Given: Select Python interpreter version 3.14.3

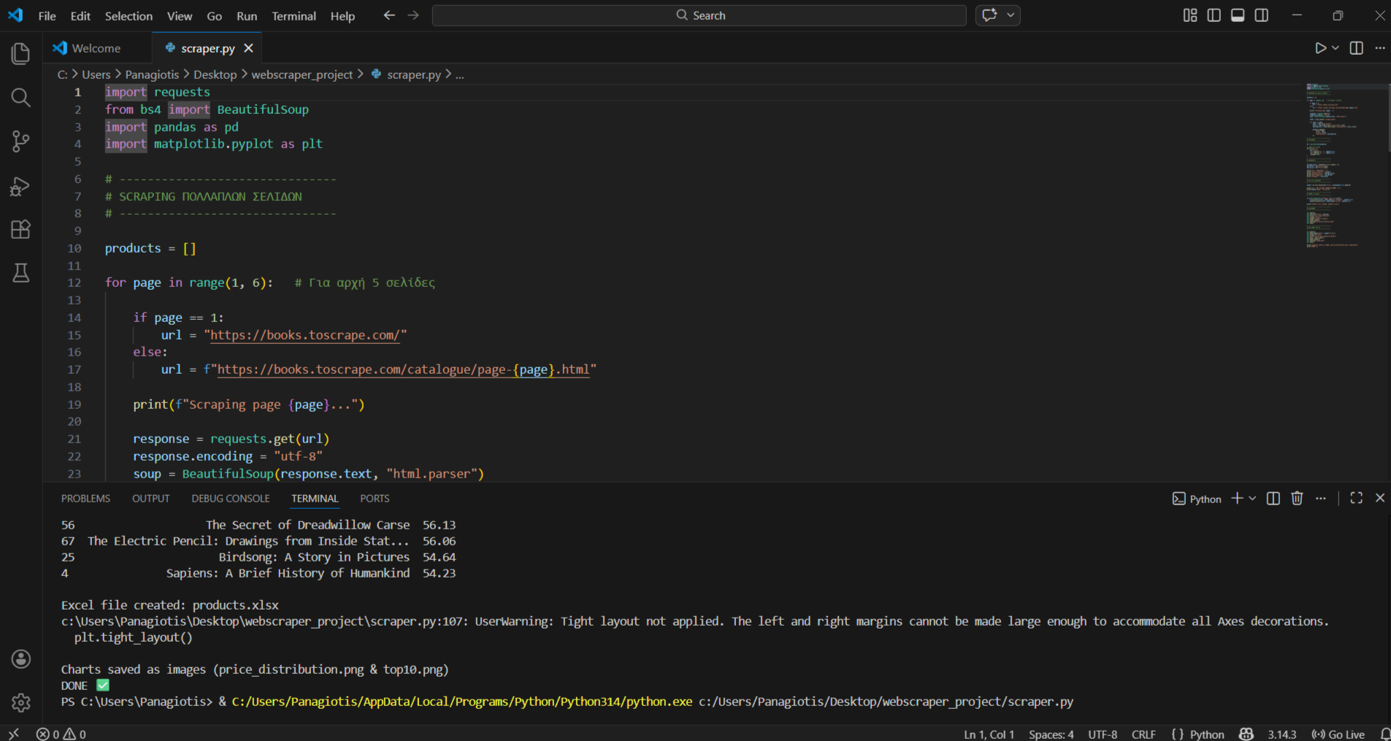Looking at the screenshot, I should [1281, 734].
